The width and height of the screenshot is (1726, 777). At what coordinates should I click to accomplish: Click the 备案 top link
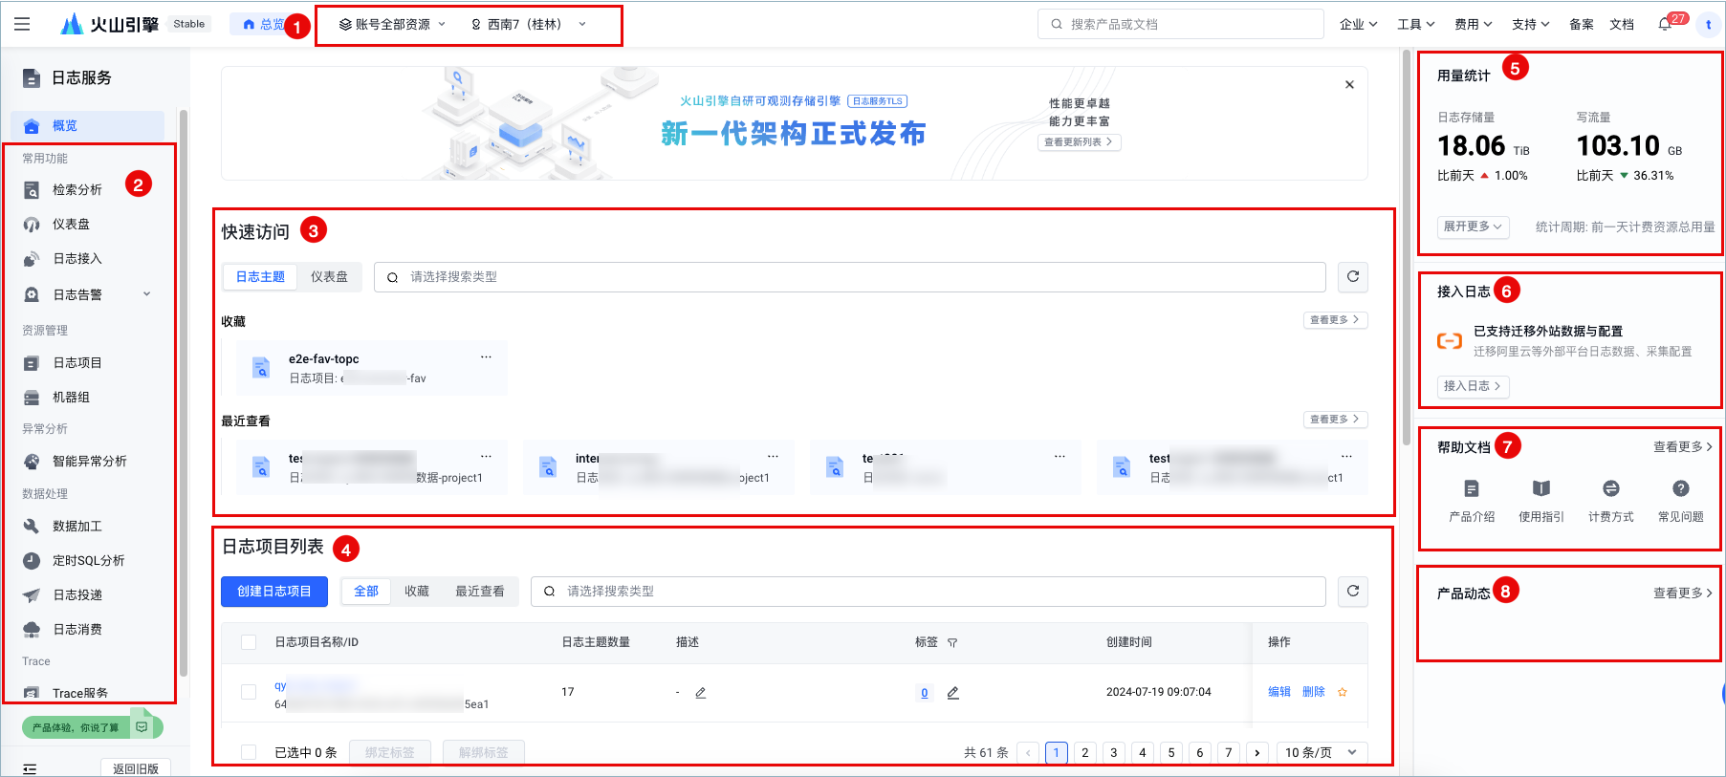[x=1582, y=25]
